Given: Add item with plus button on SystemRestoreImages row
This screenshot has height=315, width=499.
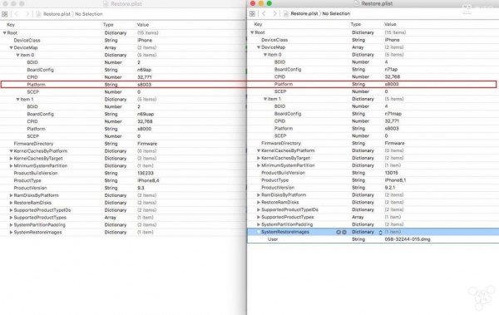Looking at the screenshot, I should click(x=338, y=232).
